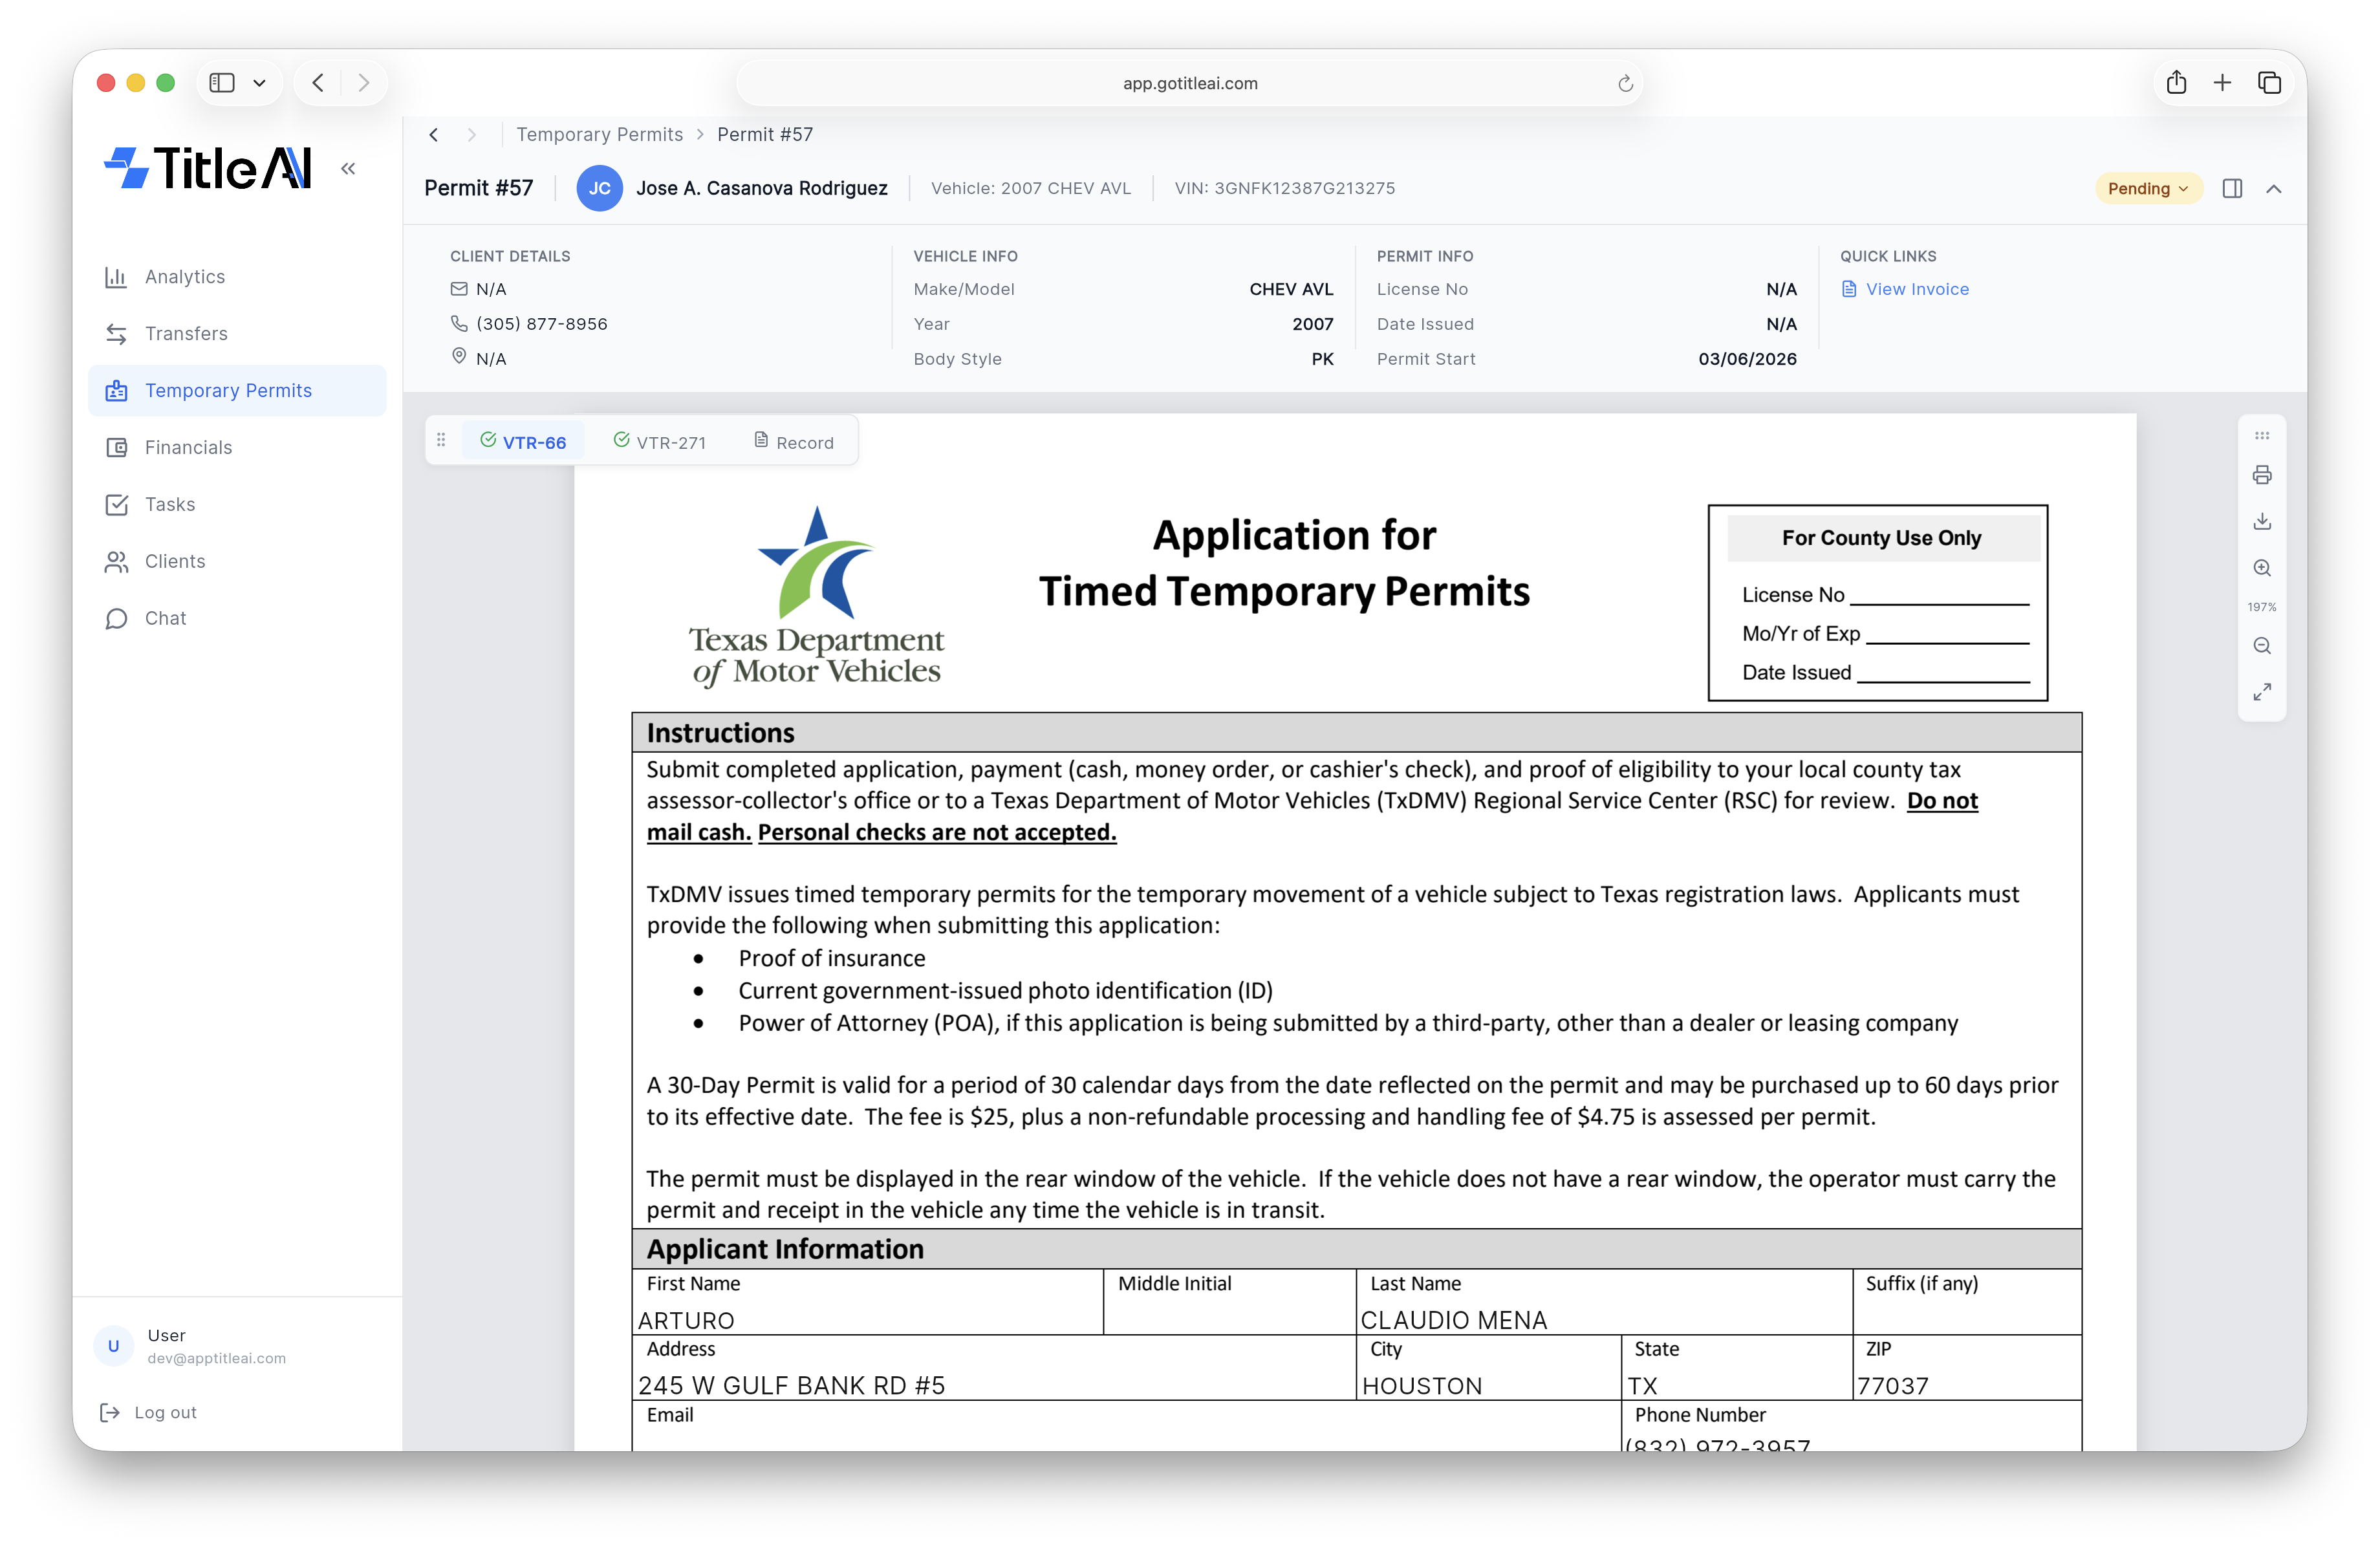Print the permit document
Image resolution: width=2380 pixels, height=1547 pixels.
(x=2262, y=475)
